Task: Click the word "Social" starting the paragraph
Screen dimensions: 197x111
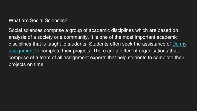Action: (x=15, y=30)
